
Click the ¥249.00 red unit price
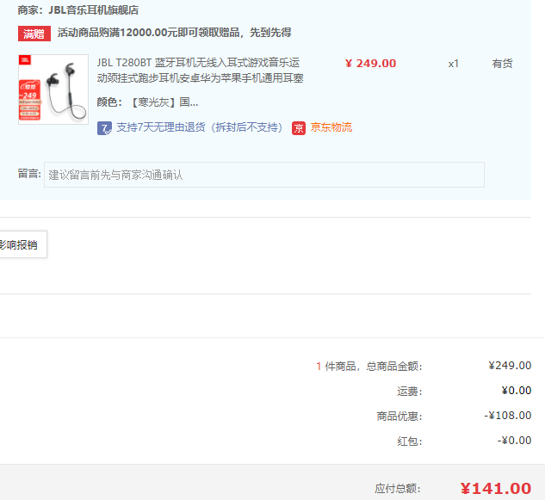[x=370, y=63]
